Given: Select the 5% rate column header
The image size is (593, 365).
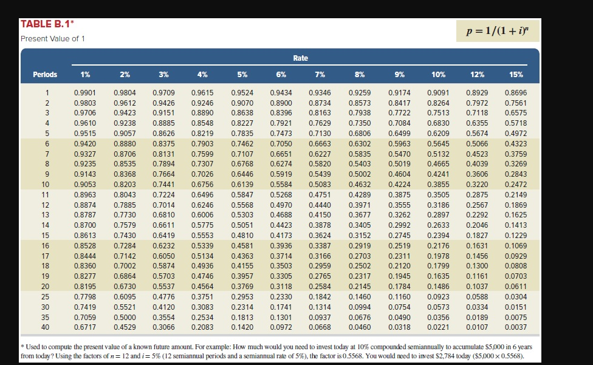Looking at the screenshot, I should [x=242, y=74].
